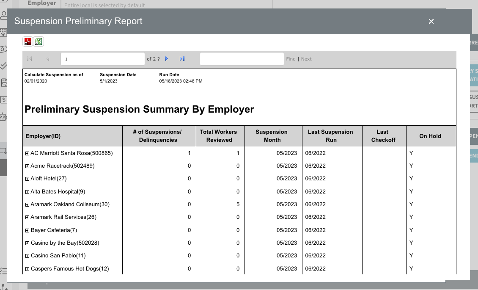Click the On Hold column header

(431, 136)
